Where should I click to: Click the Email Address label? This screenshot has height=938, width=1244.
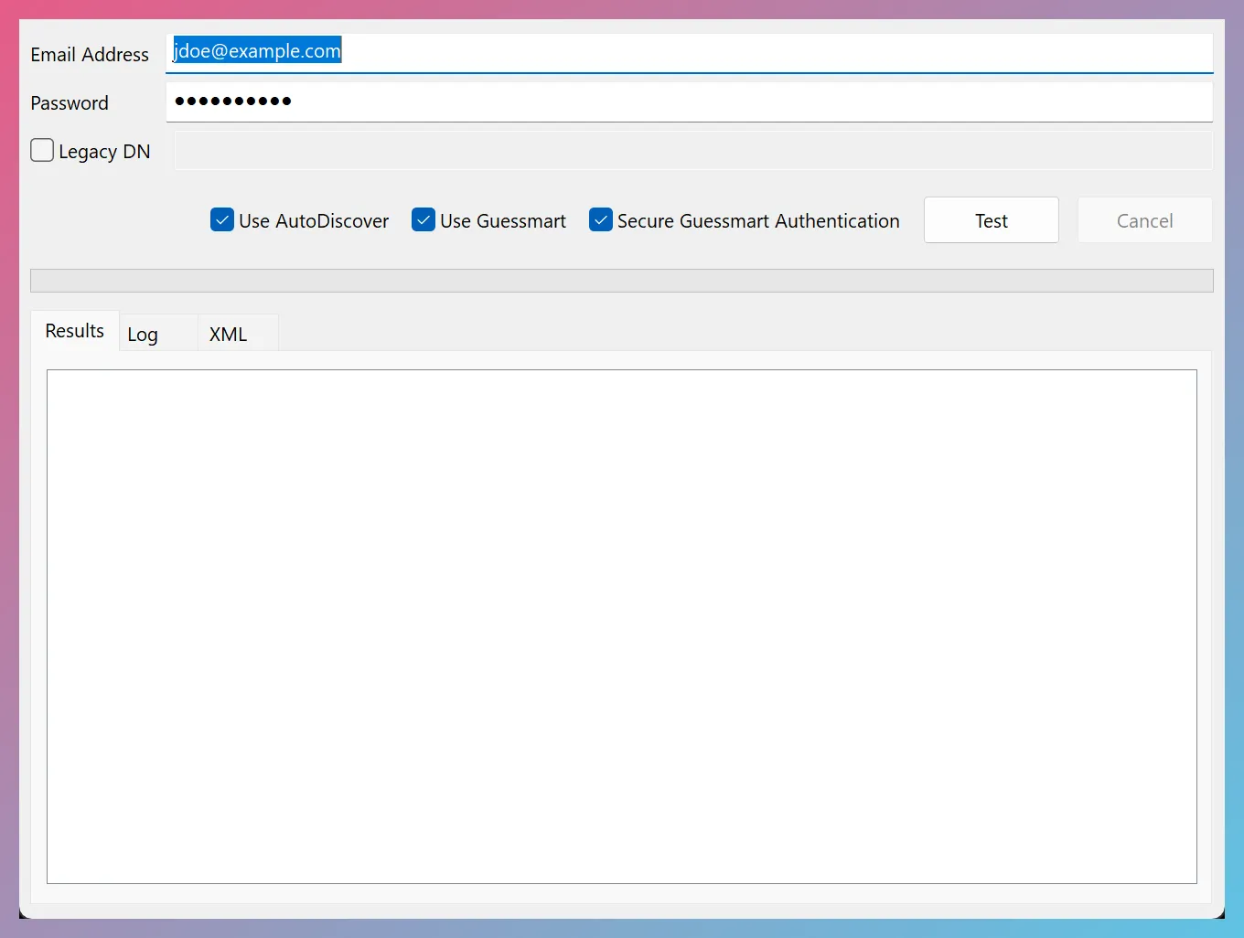click(x=90, y=54)
